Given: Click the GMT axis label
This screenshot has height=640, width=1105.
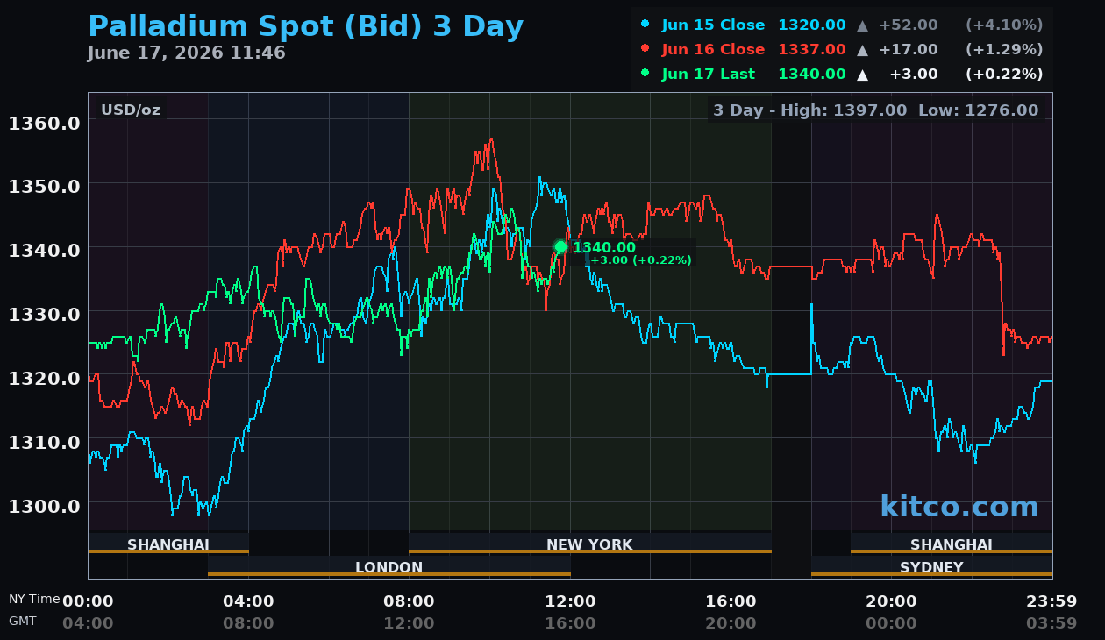Looking at the screenshot, I should (23, 621).
